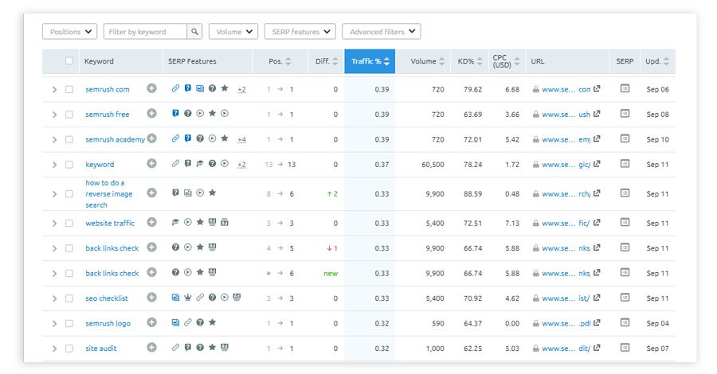Add 'how to do a reverse image search' keyword
The image size is (717, 374).
point(152,193)
